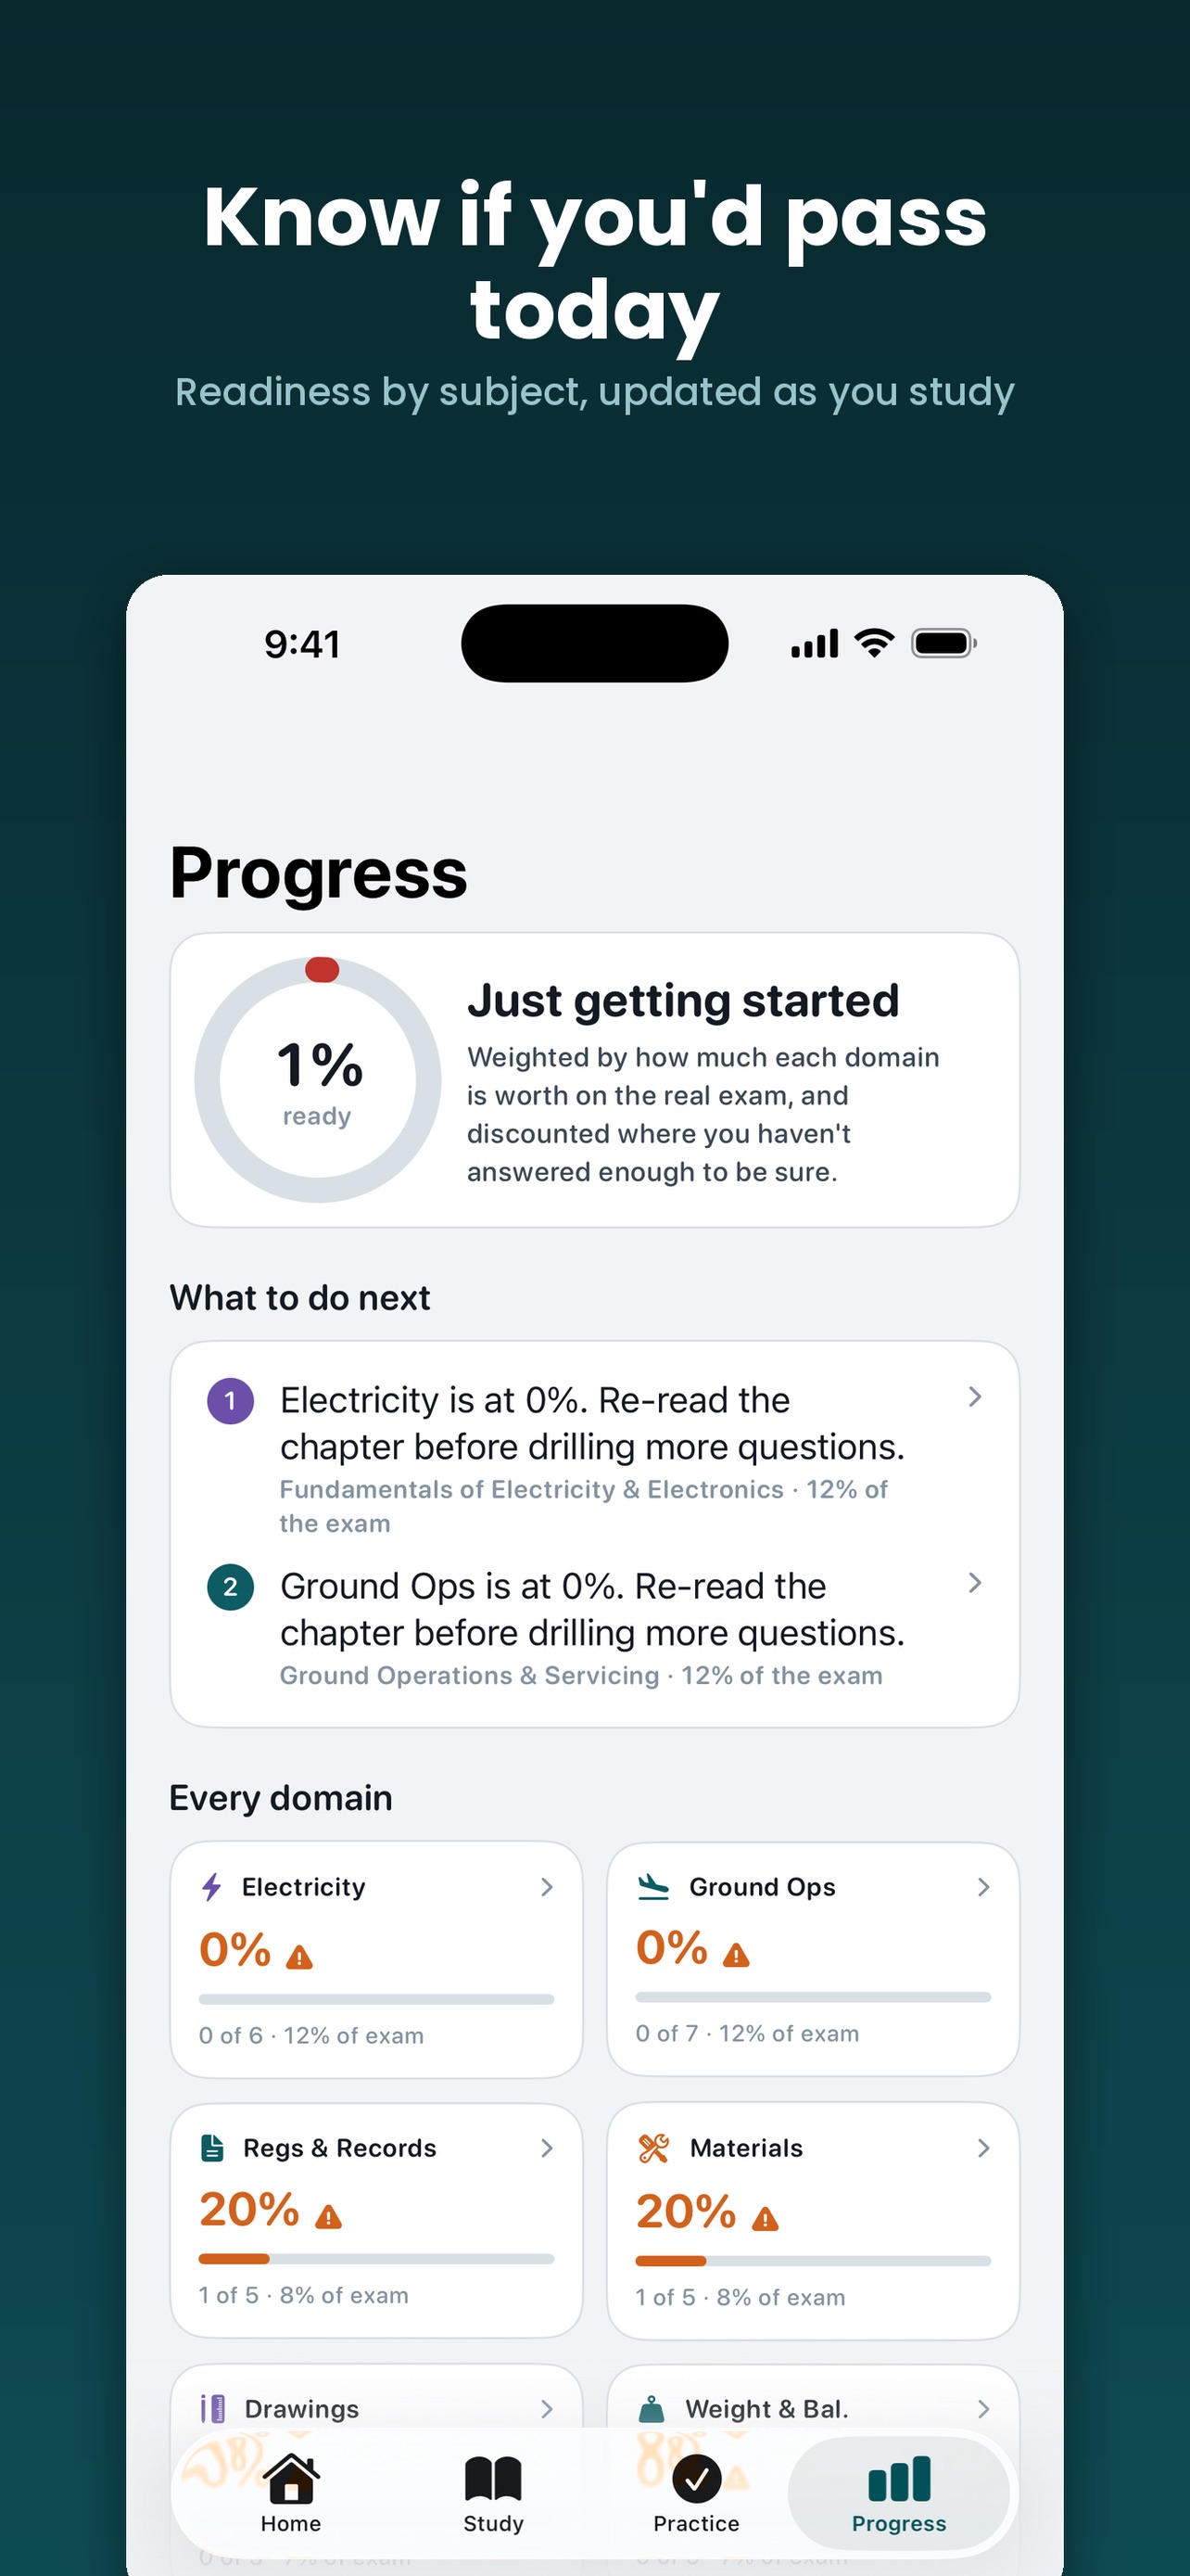Select the Practice checkmark icon
This screenshot has height=2576, width=1190.
click(x=696, y=2479)
